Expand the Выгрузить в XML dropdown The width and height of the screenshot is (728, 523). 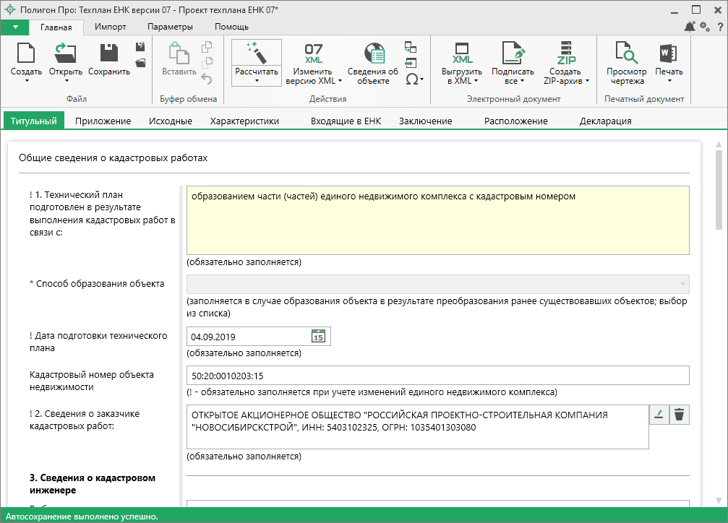[x=476, y=81]
